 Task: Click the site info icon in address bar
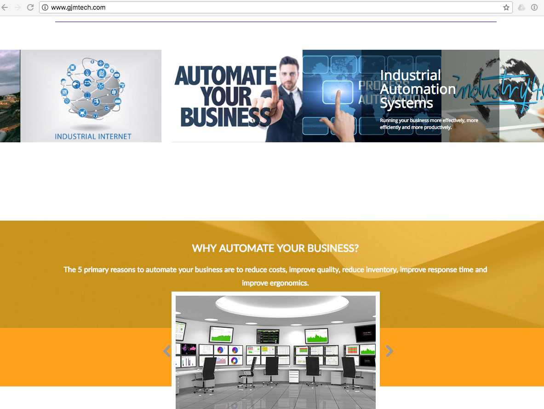45,7
